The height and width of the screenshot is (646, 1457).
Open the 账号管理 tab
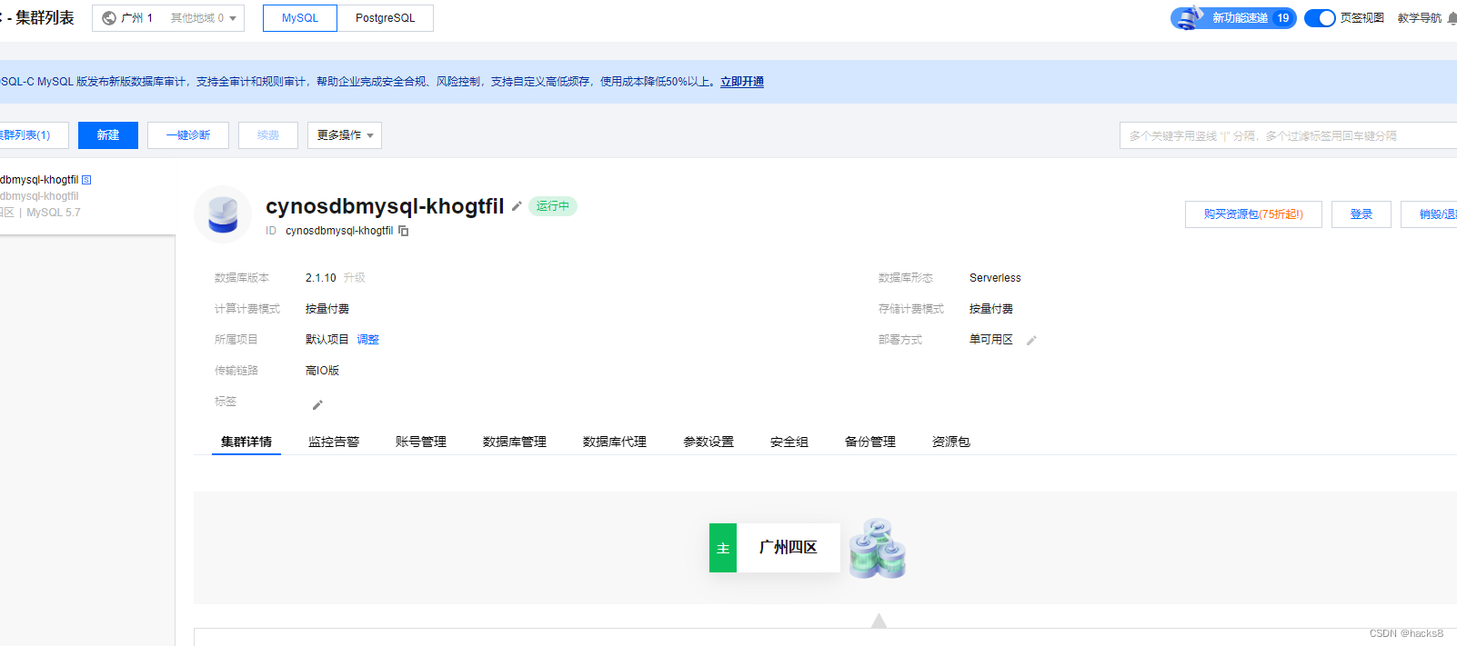pyautogui.click(x=421, y=442)
